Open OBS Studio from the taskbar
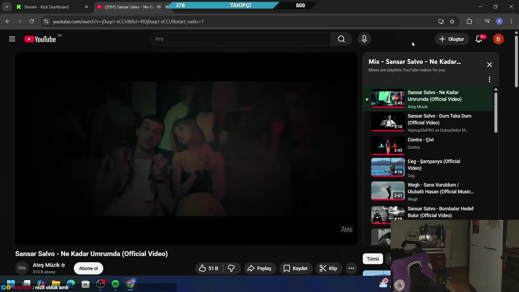Viewport: 519px width, 292px height. click(x=101, y=284)
